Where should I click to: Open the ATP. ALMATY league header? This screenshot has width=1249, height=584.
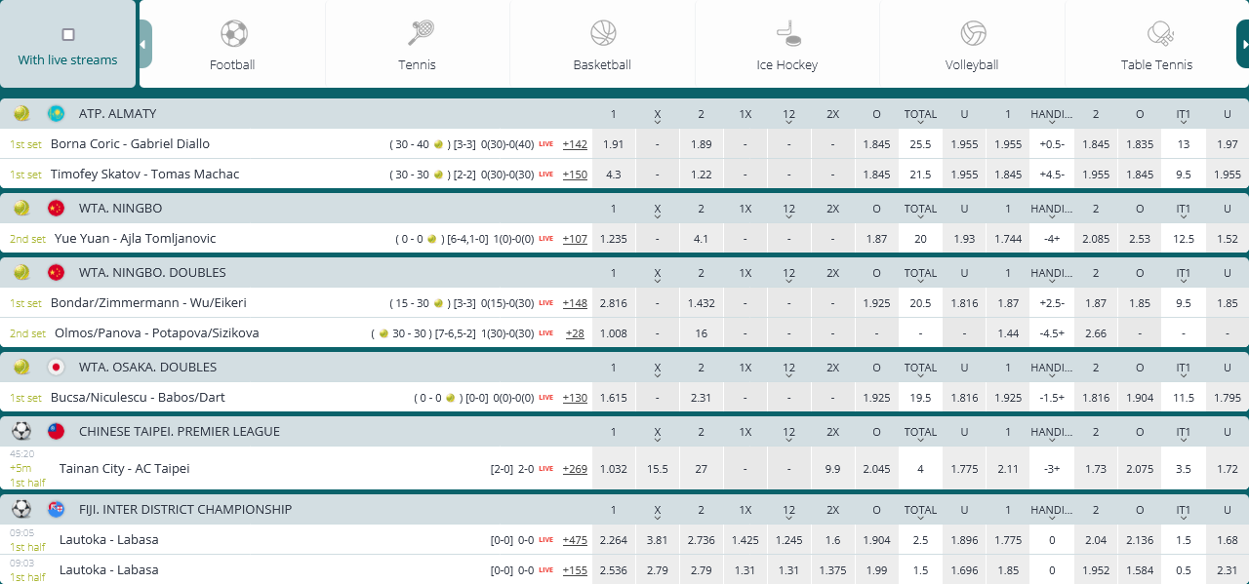point(118,113)
